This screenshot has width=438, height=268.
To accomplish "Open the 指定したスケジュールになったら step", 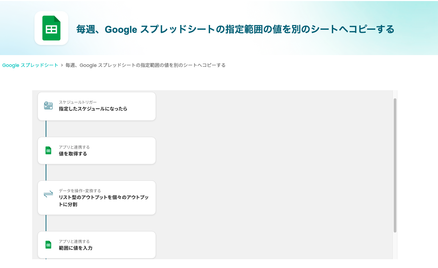I will tap(93, 109).
